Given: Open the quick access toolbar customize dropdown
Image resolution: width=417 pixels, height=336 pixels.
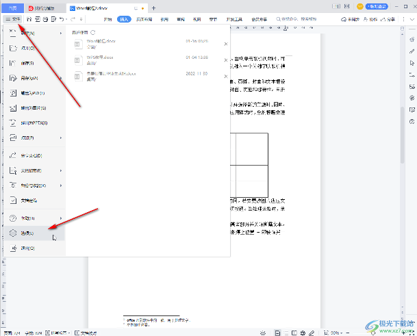Looking at the screenshot, I should 81,19.
